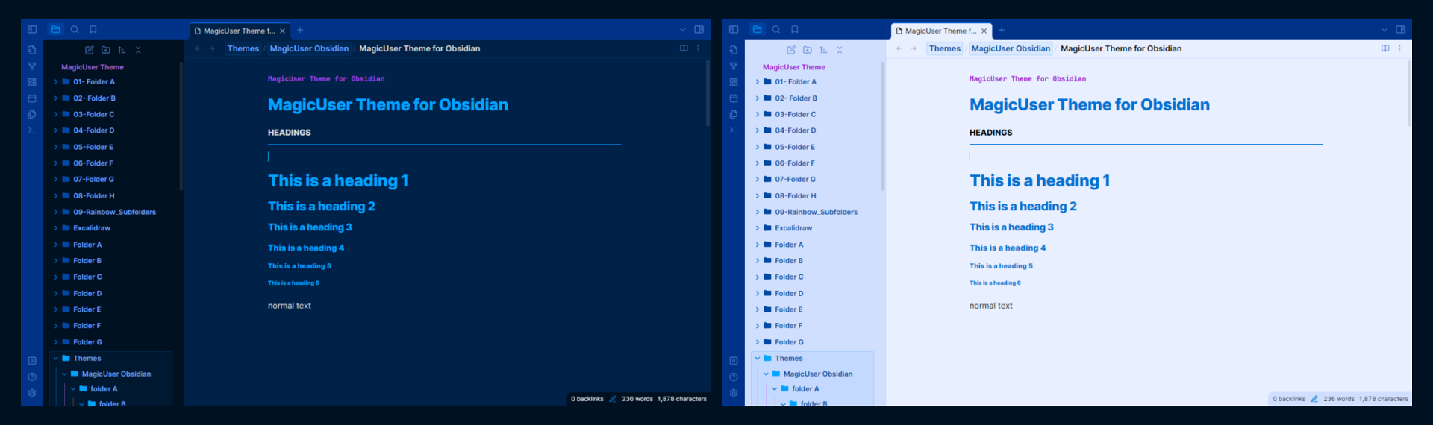Click explorer scrollbar in dark window
This screenshot has height=425, width=1433.
[181, 125]
